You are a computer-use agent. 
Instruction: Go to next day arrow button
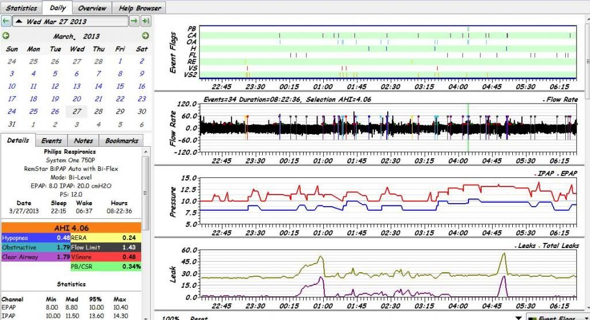134,21
